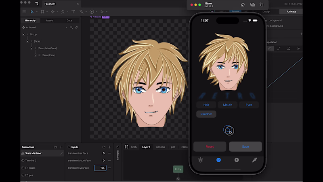Expand the рот animations folder

(x=23, y=175)
